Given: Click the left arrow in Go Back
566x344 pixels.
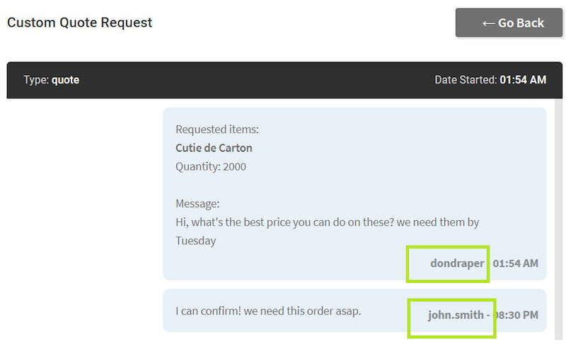Looking at the screenshot, I should click(x=488, y=23).
